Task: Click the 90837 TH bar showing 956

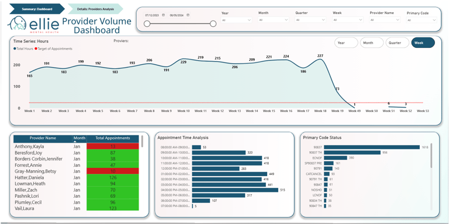Action: tap(352, 153)
